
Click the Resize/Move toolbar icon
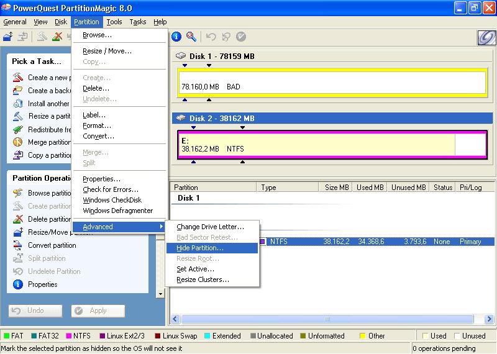click(x=8, y=37)
